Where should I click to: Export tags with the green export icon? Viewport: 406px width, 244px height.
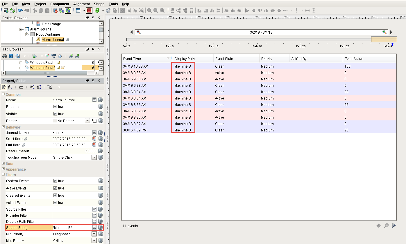[x=71, y=56]
